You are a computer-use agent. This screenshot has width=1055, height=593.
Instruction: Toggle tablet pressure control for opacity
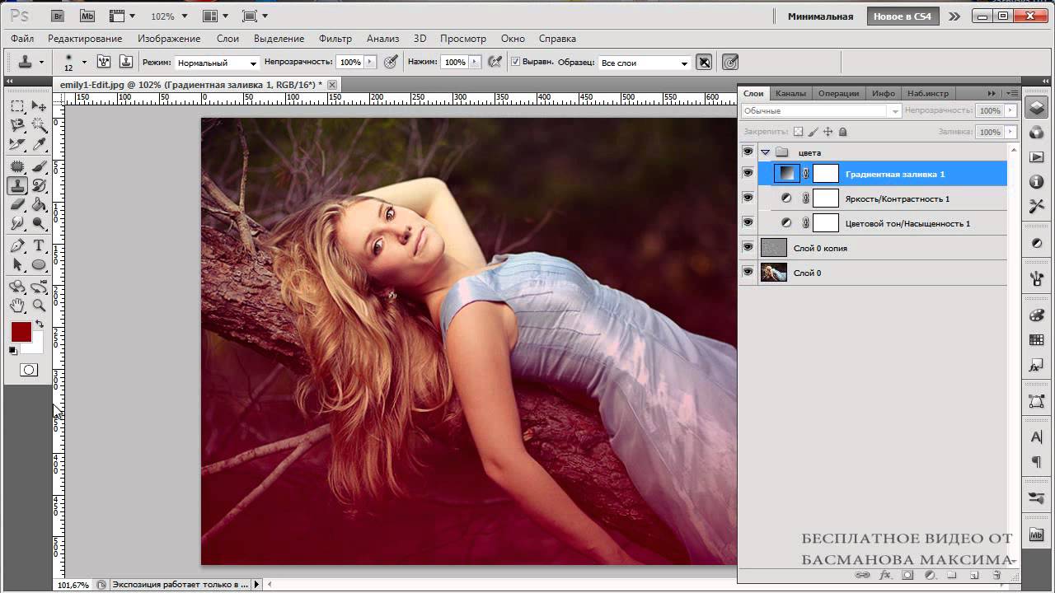(x=392, y=62)
